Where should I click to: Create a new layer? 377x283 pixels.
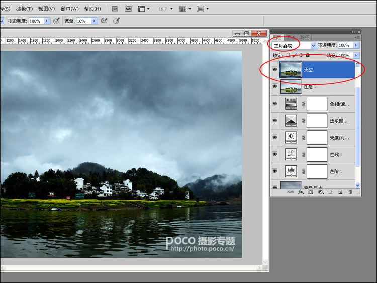click(340, 192)
